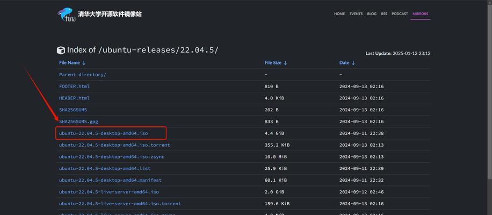Click the 2.0 GiB file size cell
The image size is (492, 215).
(x=274, y=192)
